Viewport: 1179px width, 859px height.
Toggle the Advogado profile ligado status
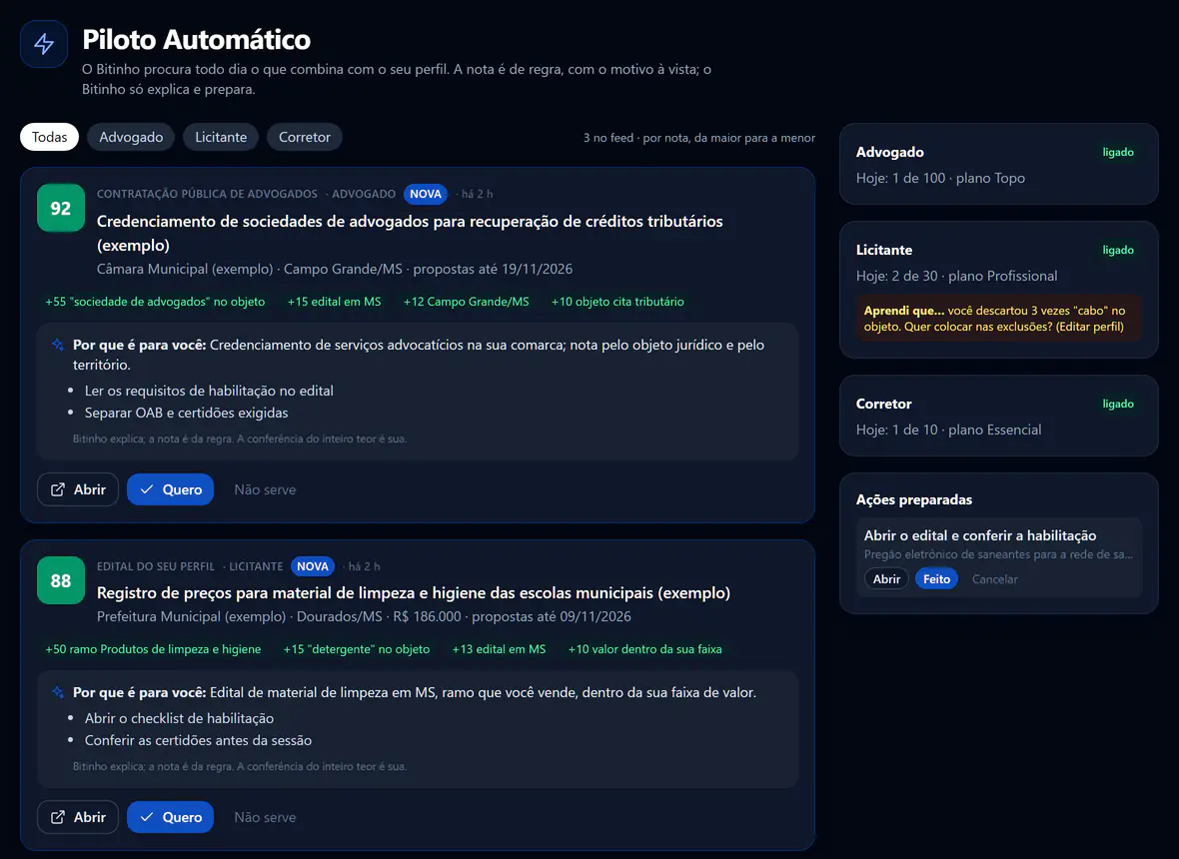pos(1118,152)
